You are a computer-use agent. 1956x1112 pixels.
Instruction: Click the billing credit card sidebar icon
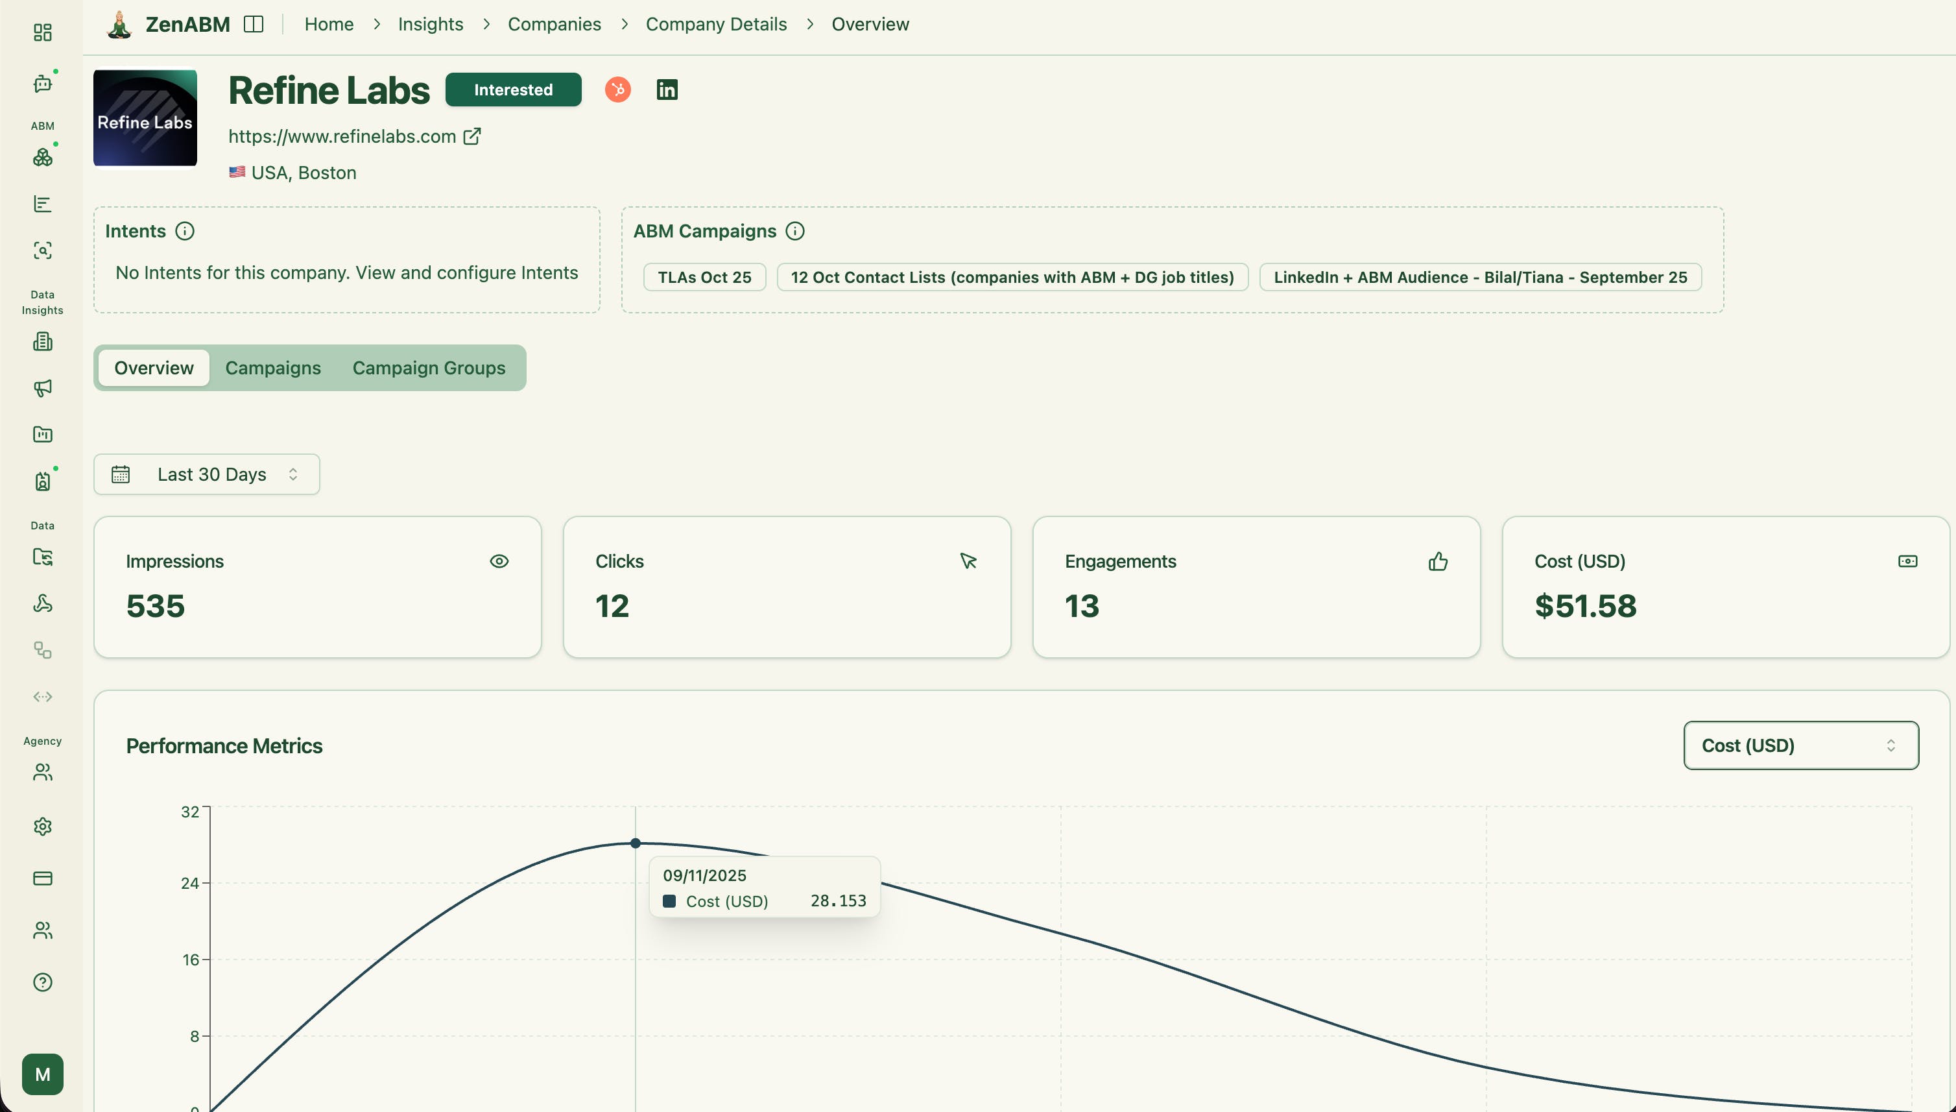(x=43, y=878)
